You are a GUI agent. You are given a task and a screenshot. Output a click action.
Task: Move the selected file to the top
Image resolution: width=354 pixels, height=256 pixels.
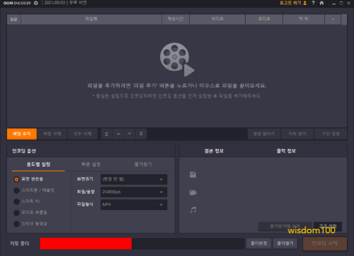(x=107, y=134)
